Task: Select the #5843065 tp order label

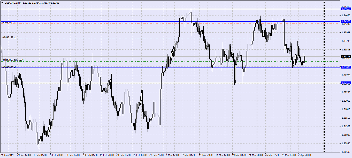Action: pyautogui.click(x=9, y=22)
